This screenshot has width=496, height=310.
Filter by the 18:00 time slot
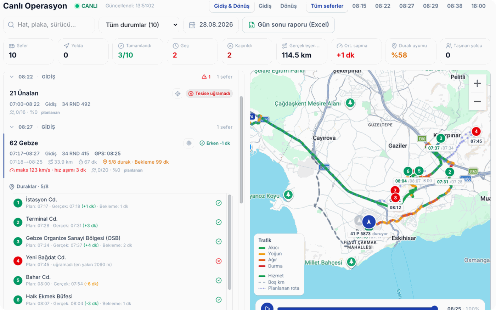478,6
